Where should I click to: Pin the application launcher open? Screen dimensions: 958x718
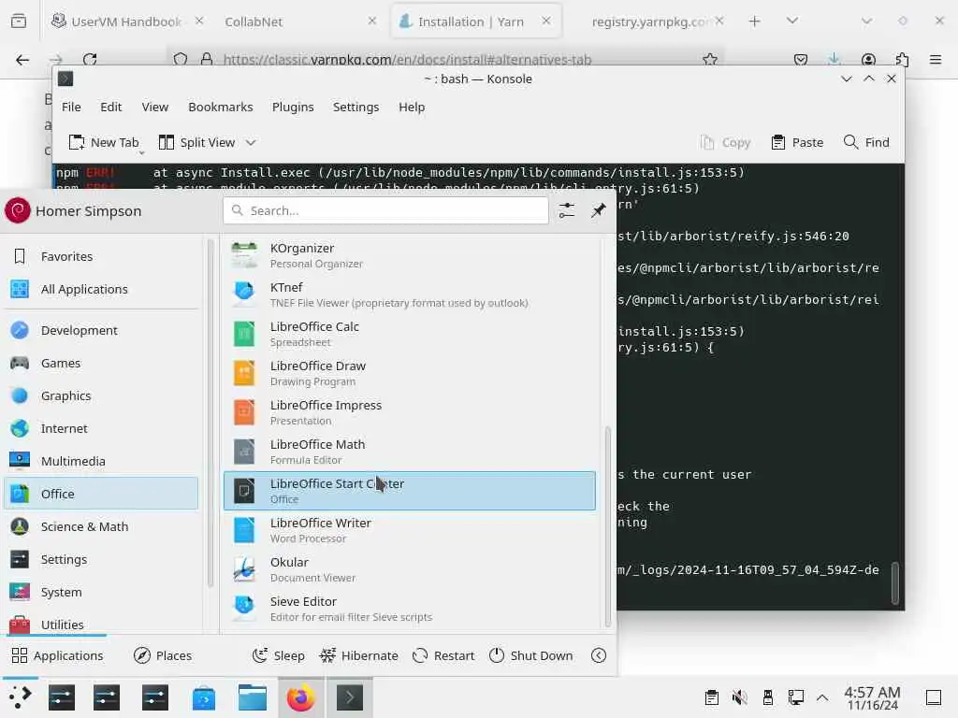[x=598, y=210]
